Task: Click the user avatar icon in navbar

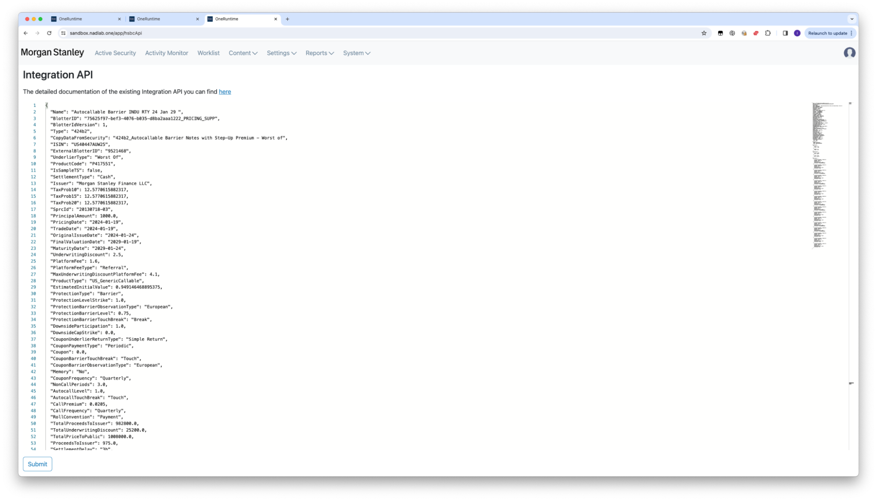Action: (849, 53)
